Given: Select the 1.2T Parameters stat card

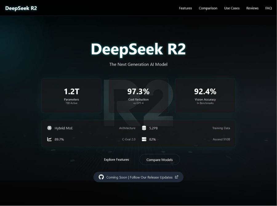Looking at the screenshot, I should click(x=71, y=95).
